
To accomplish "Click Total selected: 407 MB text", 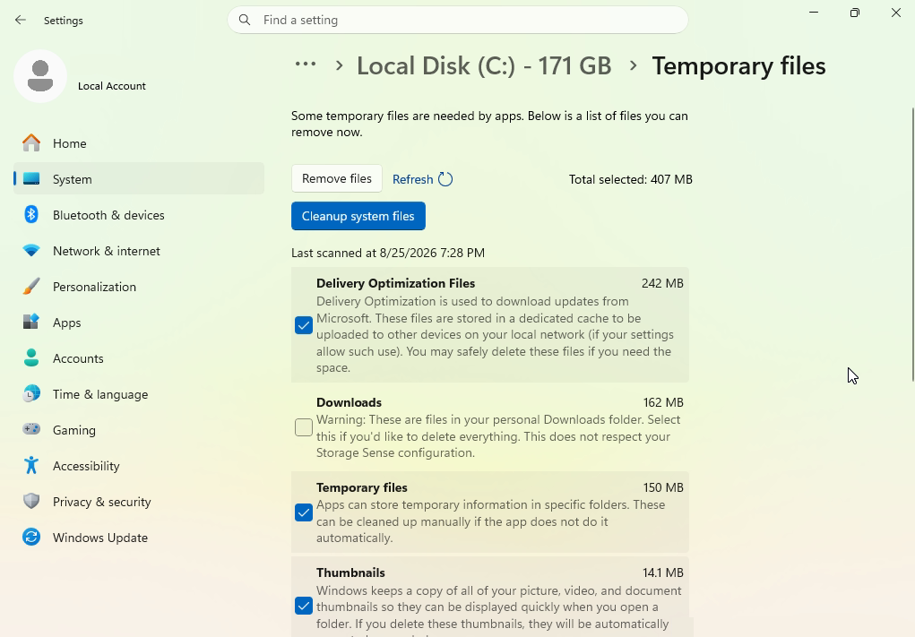I will 631,179.
